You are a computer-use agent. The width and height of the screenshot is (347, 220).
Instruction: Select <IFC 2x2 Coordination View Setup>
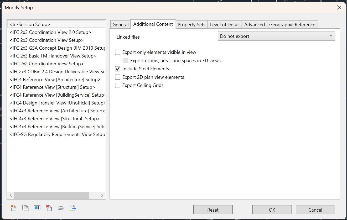pyautogui.click(x=56, y=64)
